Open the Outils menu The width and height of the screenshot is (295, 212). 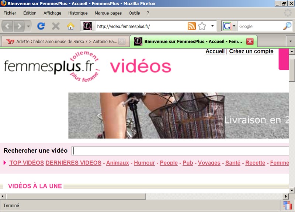click(134, 13)
